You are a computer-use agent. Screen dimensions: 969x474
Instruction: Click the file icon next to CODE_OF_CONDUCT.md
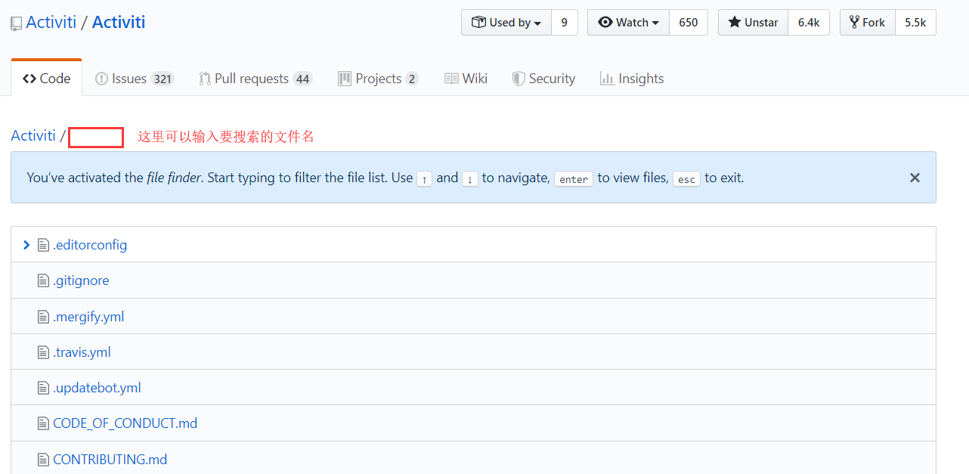(43, 423)
